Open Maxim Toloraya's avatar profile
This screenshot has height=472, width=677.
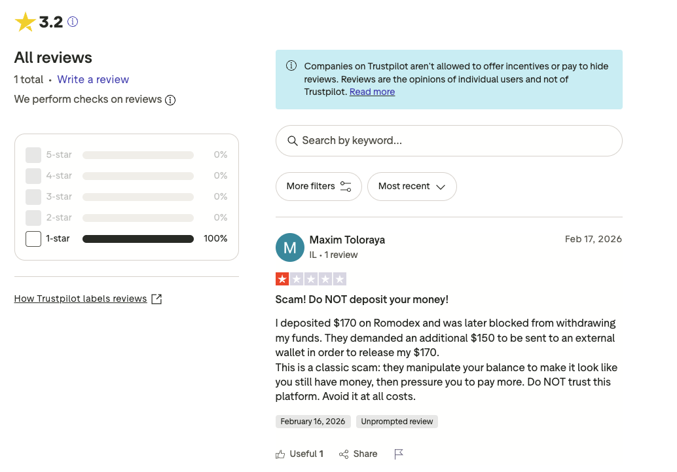click(290, 247)
